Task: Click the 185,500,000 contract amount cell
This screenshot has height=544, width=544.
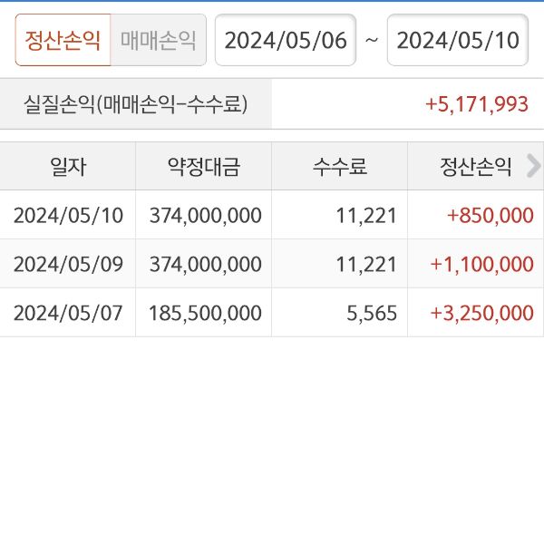Action: (x=203, y=313)
